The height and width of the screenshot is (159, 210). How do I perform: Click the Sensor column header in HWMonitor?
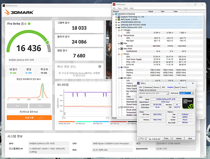pos(130,12)
